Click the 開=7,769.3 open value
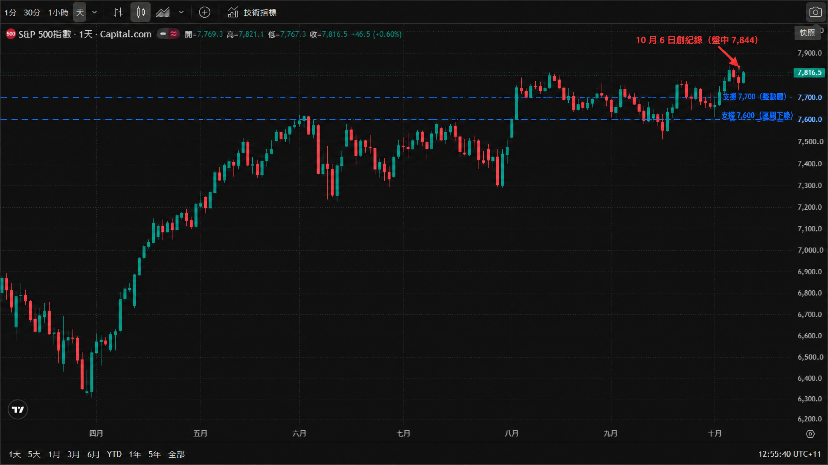The height and width of the screenshot is (465, 828). 204,34
